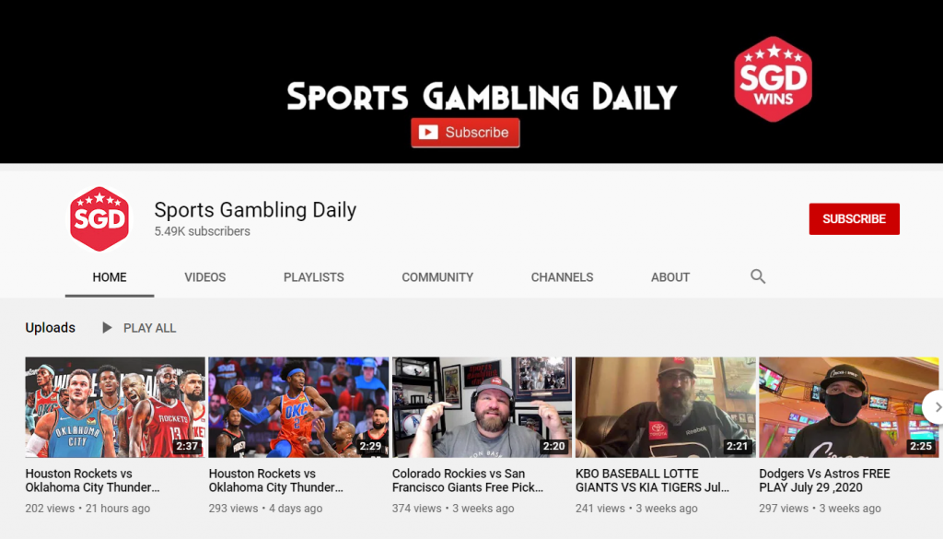
Task: Open Colorado Rockies vs San Francisco Giants title
Action: point(467,481)
